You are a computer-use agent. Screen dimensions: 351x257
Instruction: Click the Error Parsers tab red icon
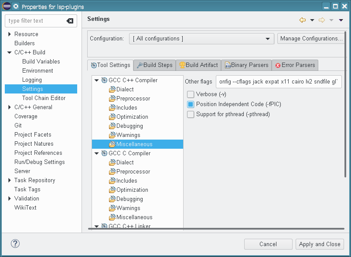pos(278,65)
